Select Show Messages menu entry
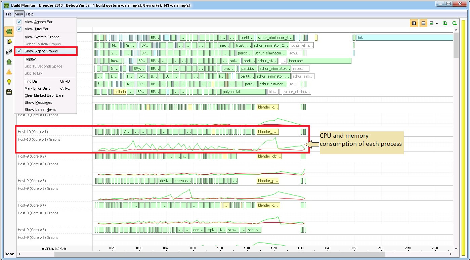Viewport: 470px width, 260px height. point(45,102)
